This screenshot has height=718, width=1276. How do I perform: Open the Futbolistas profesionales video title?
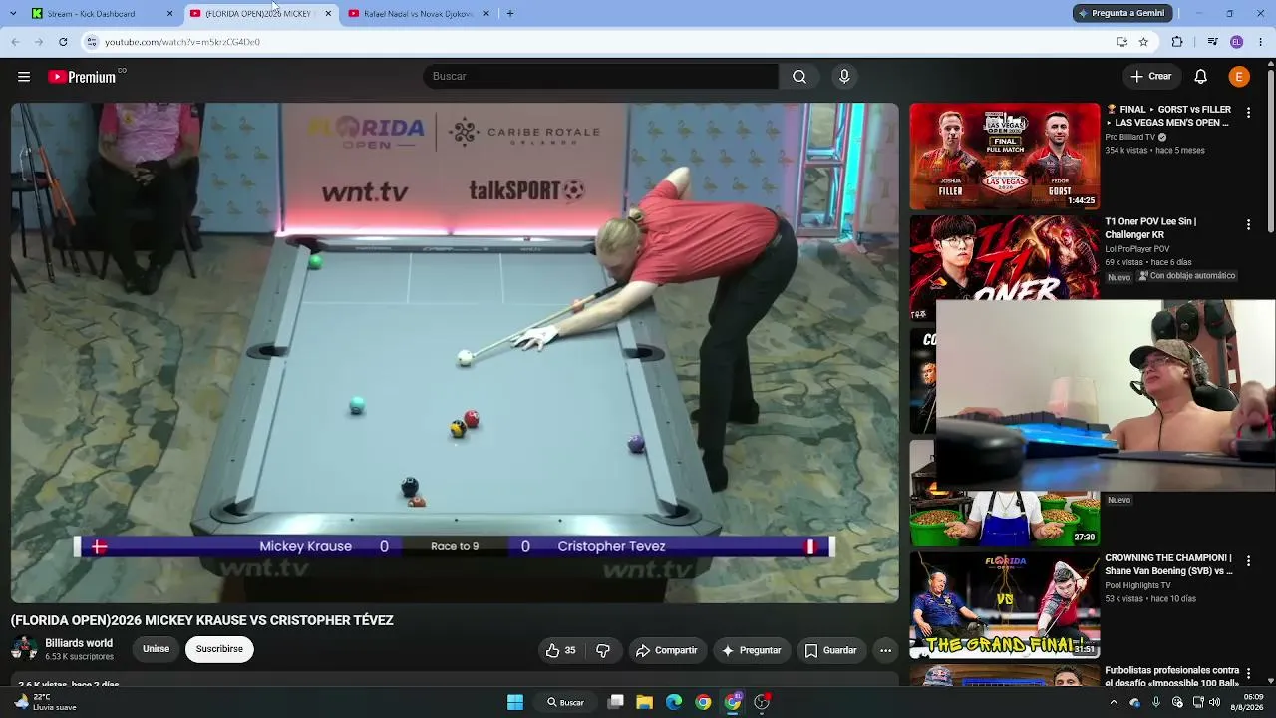1172,676
